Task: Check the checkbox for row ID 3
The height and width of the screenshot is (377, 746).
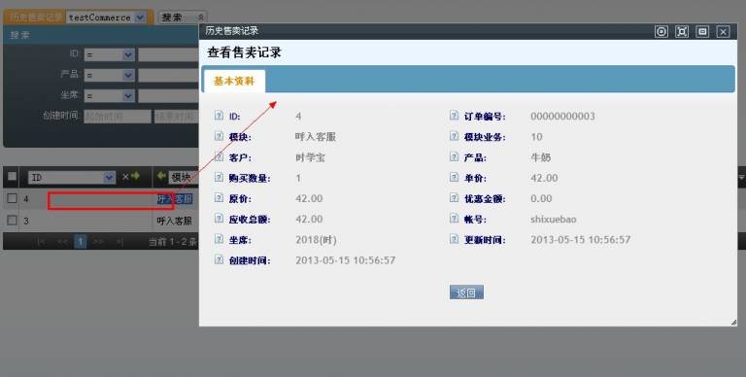Action: [12, 220]
